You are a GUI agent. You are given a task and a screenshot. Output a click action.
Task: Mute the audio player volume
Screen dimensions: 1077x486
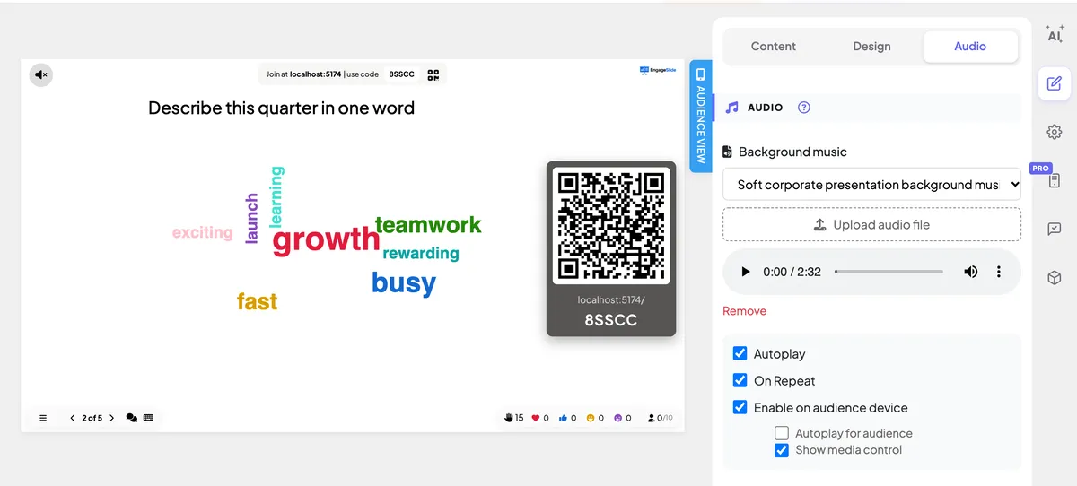[x=970, y=272]
